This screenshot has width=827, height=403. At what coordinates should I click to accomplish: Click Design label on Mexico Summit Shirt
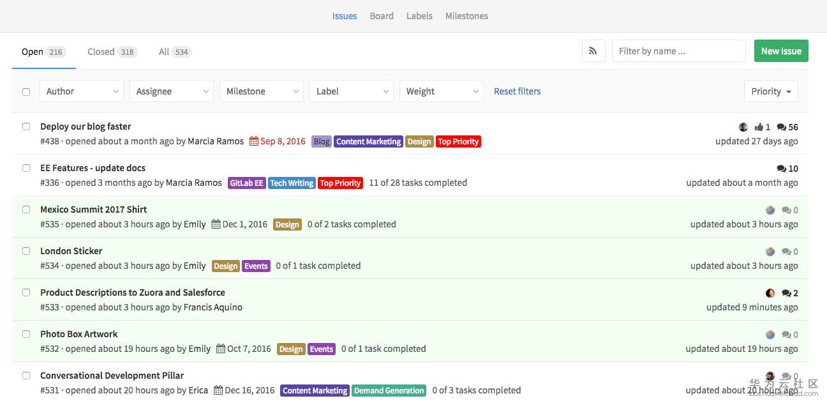coord(287,225)
